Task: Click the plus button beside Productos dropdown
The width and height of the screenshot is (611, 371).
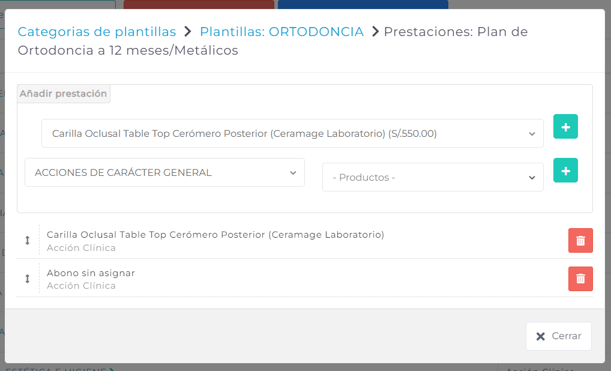Action: (x=565, y=170)
